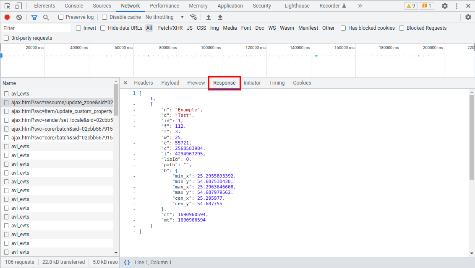Click the Filter text input field
The width and height of the screenshot is (475, 268).
click(x=36, y=28)
